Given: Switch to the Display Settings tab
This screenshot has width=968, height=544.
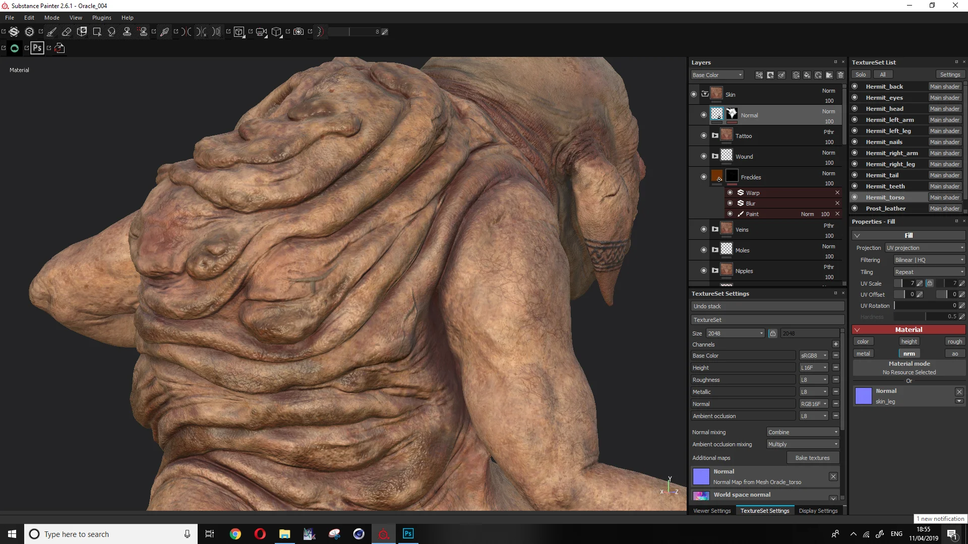Looking at the screenshot, I should (x=818, y=511).
